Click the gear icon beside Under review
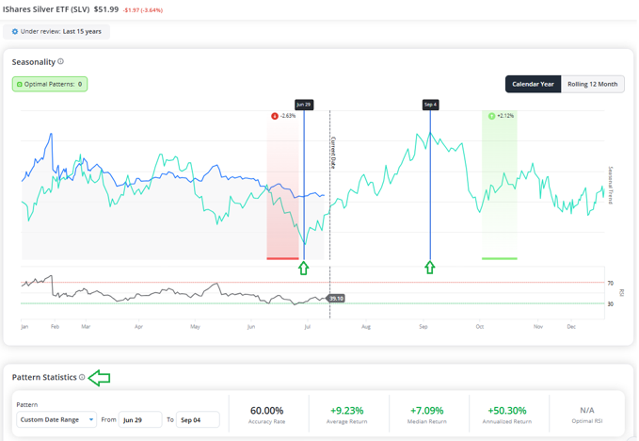This screenshot has height=441, width=639. pos(15,31)
